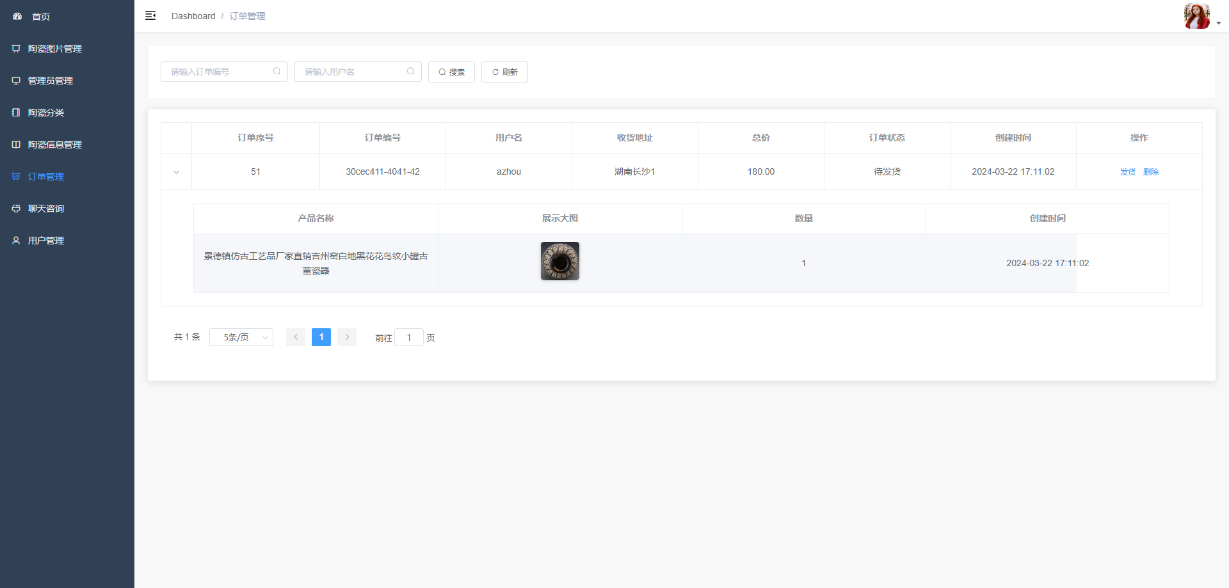Click 删除 link for order 51
The image size is (1229, 588).
coord(1150,172)
